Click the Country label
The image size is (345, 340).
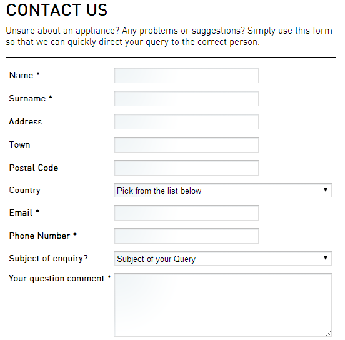24,191
